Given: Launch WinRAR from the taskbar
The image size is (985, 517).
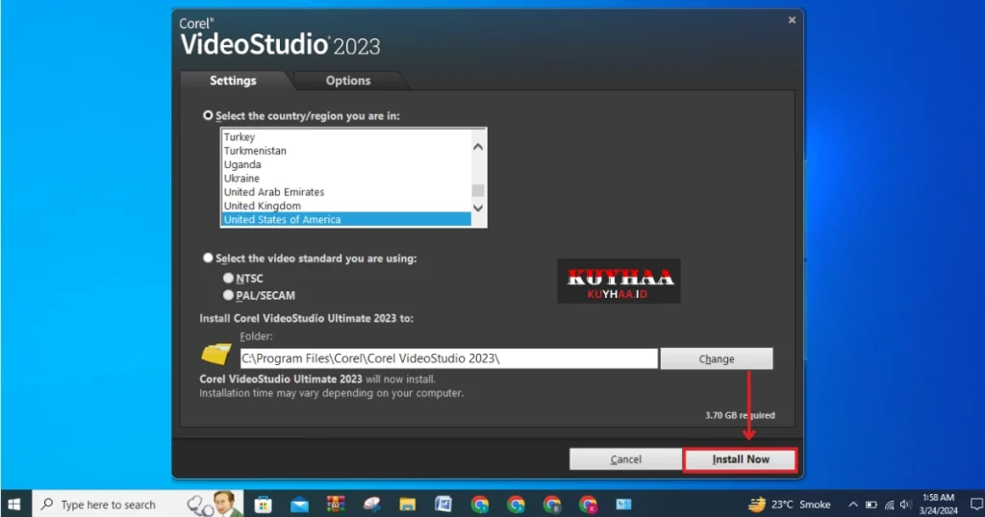Looking at the screenshot, I should (336, 505).
